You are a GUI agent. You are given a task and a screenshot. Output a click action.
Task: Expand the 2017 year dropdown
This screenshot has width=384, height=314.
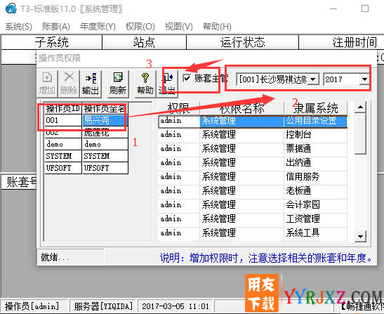(x=364, y=79)
